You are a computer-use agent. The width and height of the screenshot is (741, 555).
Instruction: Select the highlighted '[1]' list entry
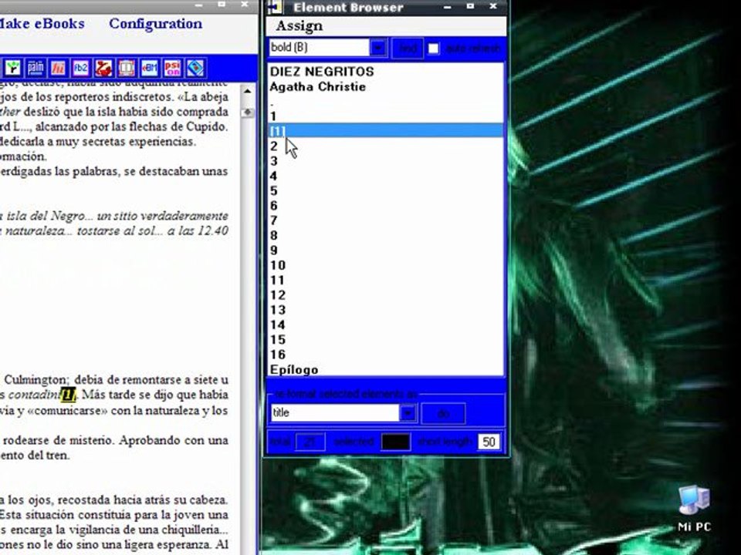386,131
